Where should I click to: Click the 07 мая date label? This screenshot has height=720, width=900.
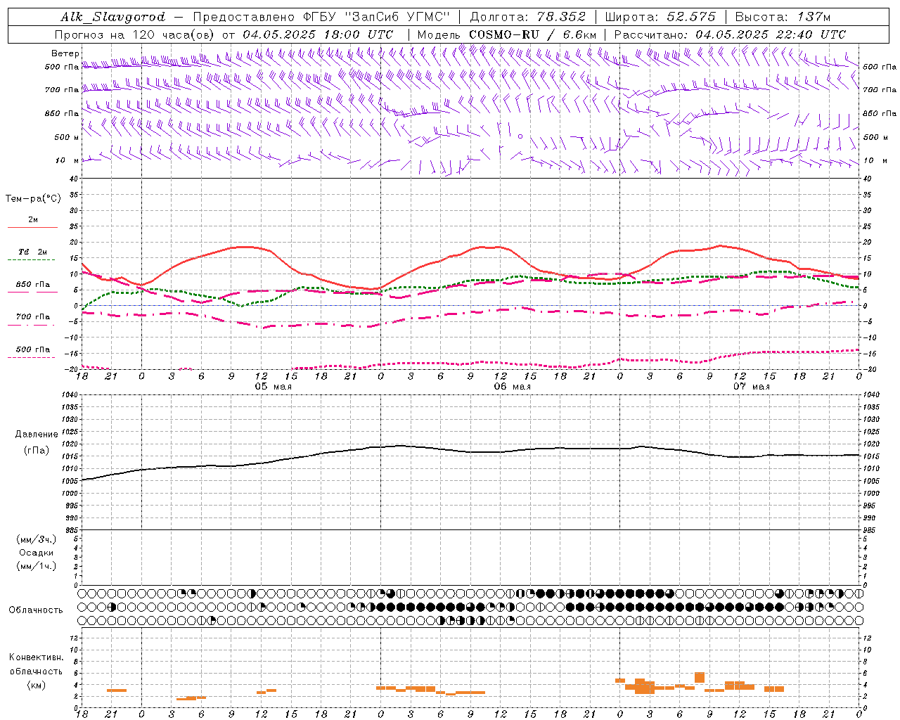pos(751,387)
